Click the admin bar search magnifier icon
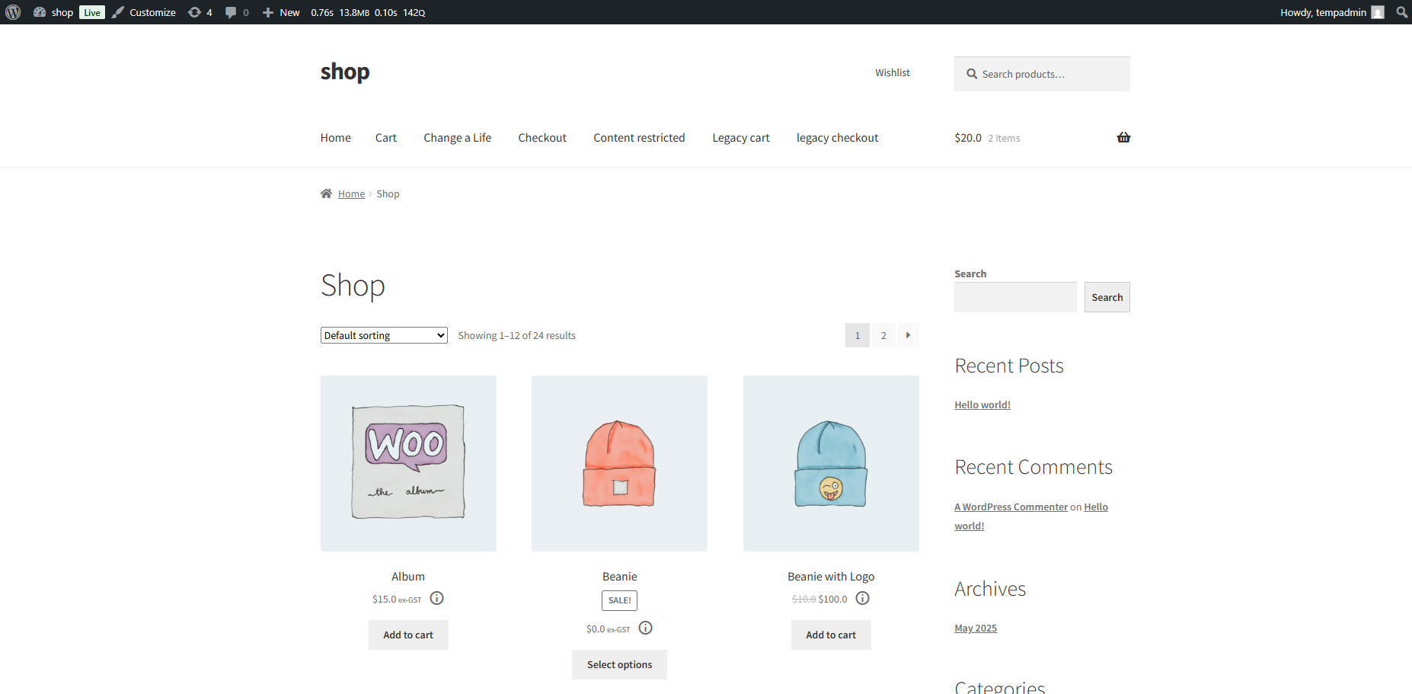Viewport: 1412px width, 694px height. point(1401,12)
